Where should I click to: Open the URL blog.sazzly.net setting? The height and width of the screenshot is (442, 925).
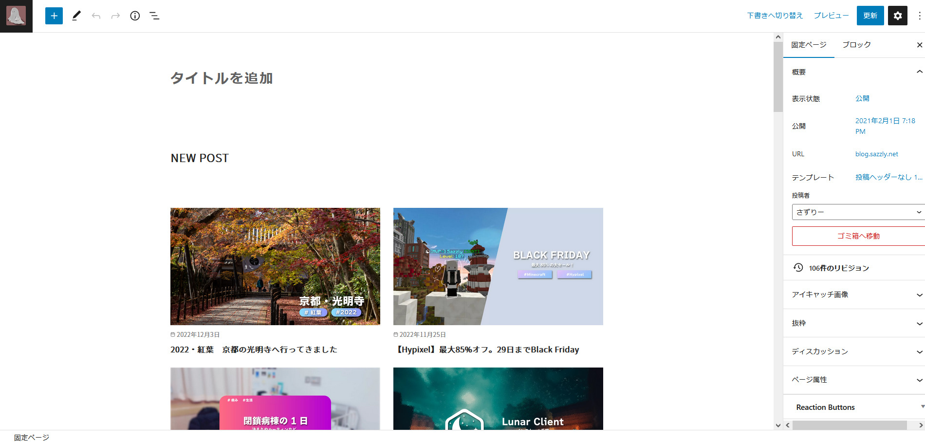click(877, 154)
